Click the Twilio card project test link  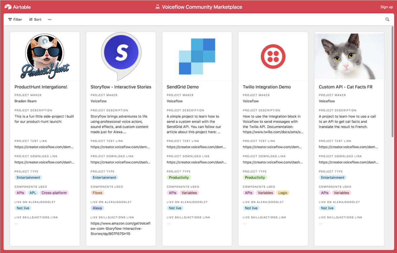[273, 147]
